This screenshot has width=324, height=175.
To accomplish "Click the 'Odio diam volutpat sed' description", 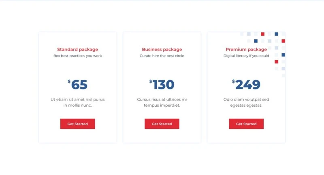I will [246, 102].
